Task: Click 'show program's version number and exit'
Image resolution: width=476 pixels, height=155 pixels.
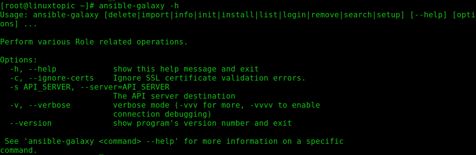Action: pyautogui.click(x=202, y=123)
